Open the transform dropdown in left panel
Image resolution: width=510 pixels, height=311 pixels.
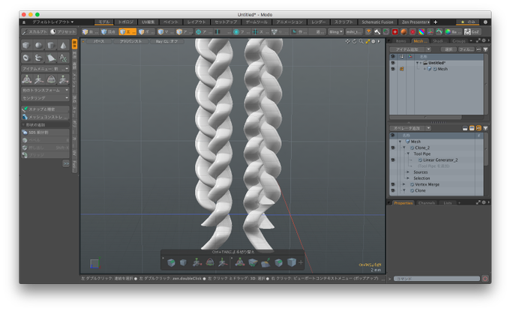point(45,90)
